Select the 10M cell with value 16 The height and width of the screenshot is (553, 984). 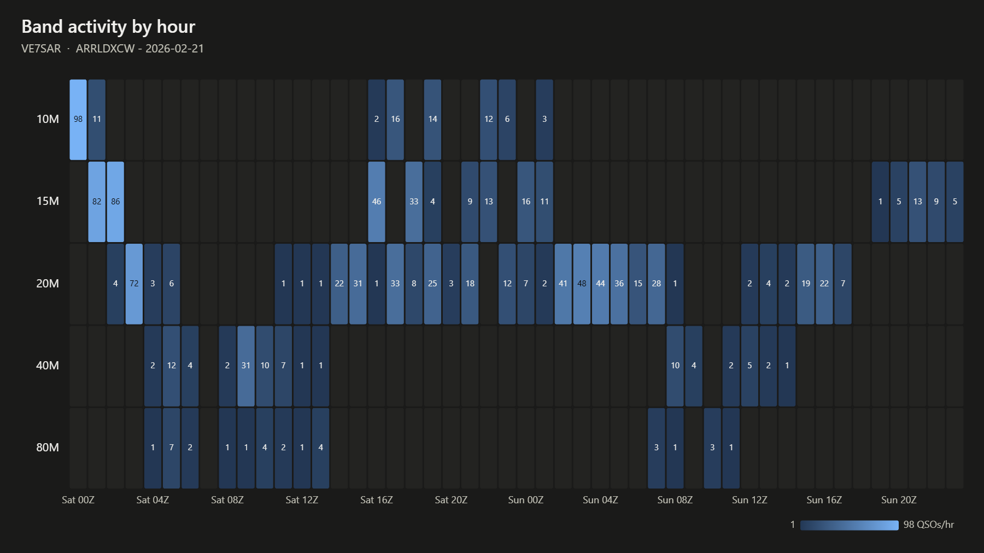tap(395, 120)
